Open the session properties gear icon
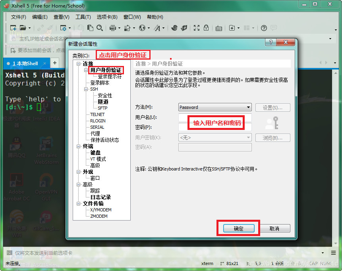The image size is (342, 271). 63,28
